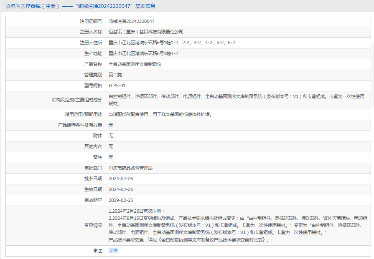Click the 型号规格 label
374x259 pixels.
pos(93,85)
